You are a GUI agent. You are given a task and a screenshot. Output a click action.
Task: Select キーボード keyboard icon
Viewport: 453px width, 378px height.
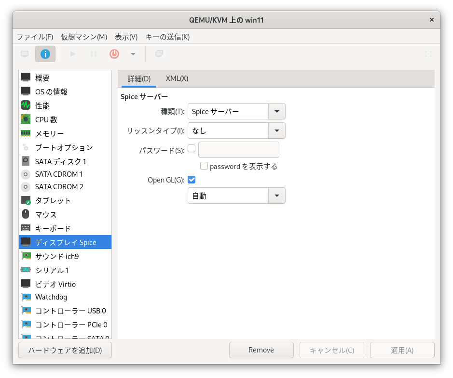click(x=26, y=228)
